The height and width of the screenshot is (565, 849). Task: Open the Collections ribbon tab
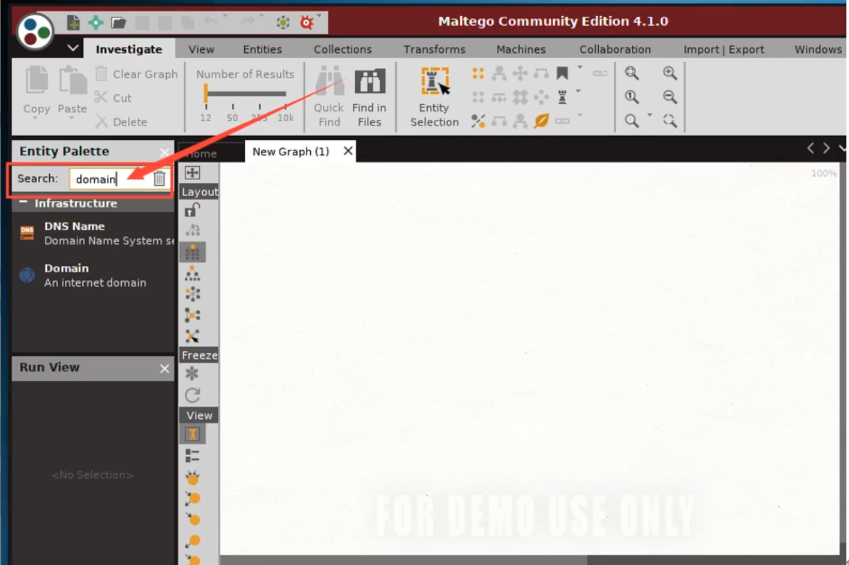(x=343, y=49)
